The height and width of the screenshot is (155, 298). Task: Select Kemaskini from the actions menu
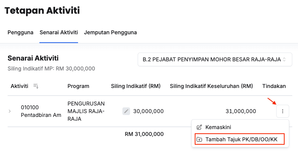tap(218, 127)
